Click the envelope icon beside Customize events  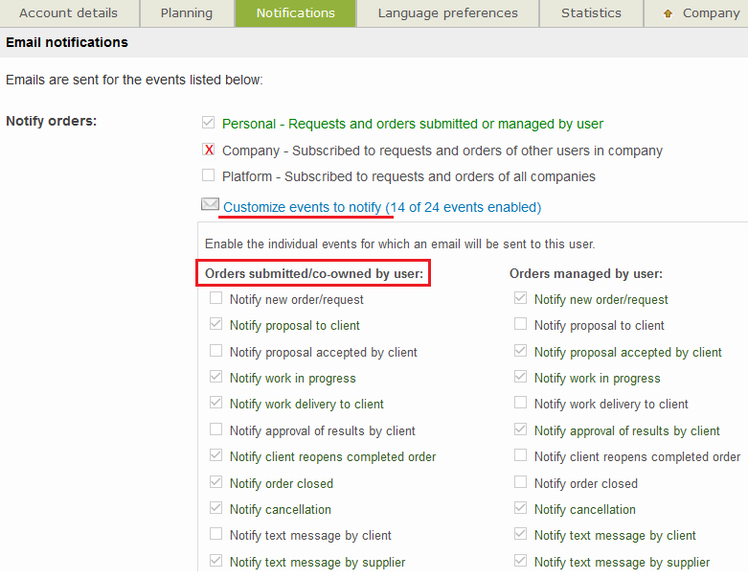[x=210, y=205]
